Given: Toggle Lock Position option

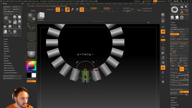Looking at the screenshot, I should point(175,37).
